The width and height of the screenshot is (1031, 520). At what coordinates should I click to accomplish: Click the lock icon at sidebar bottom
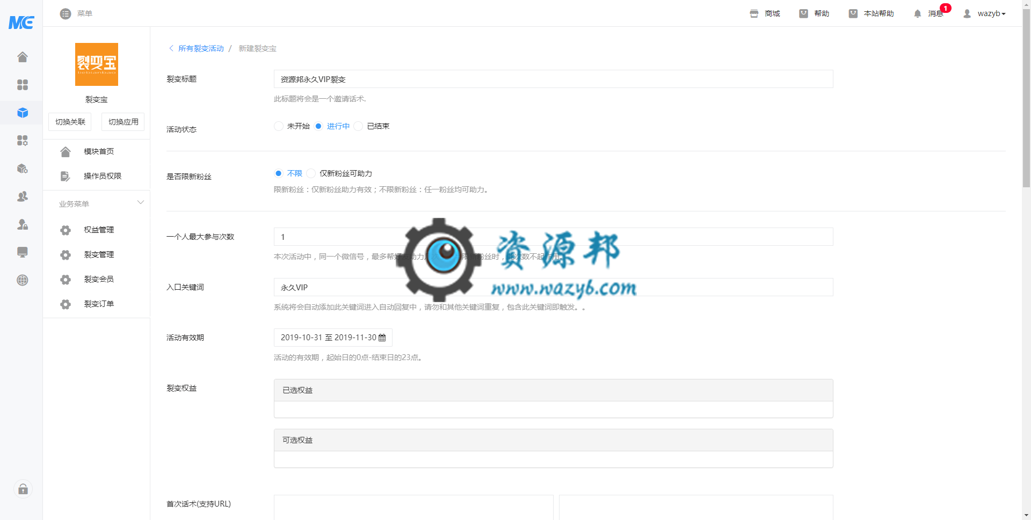pyautogui.click(x=23, y=489)
